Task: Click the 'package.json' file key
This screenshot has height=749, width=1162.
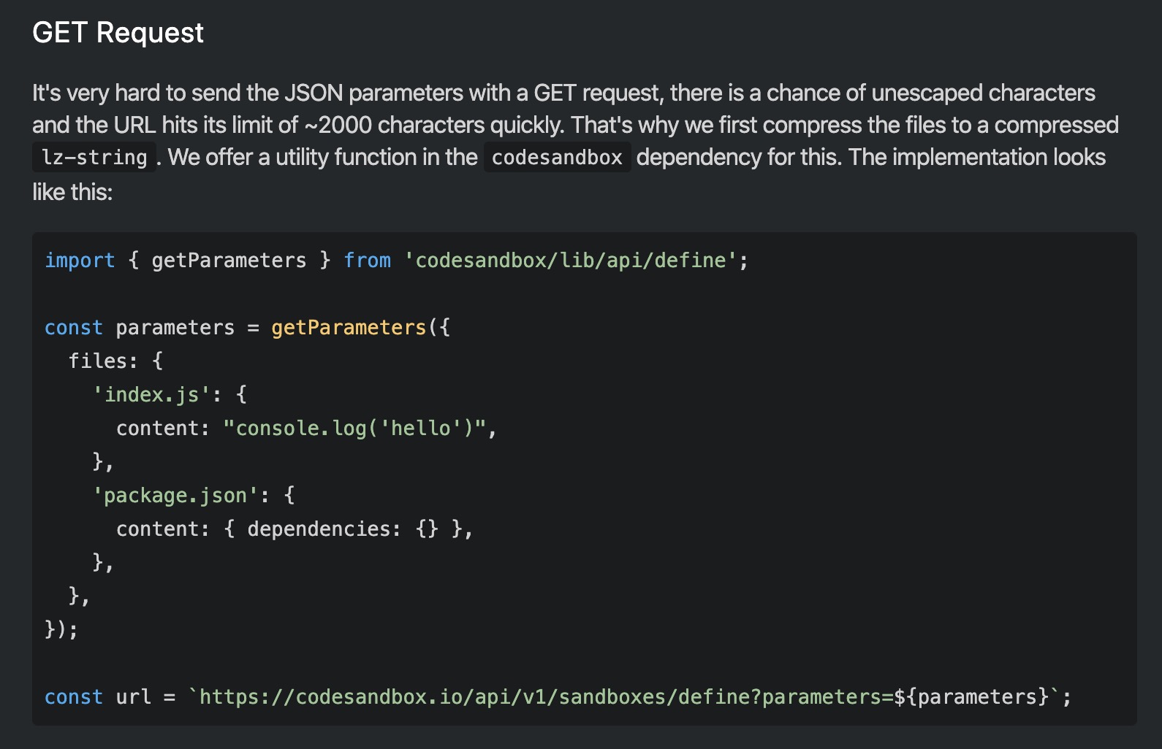Action: click(x=175, y=496)
